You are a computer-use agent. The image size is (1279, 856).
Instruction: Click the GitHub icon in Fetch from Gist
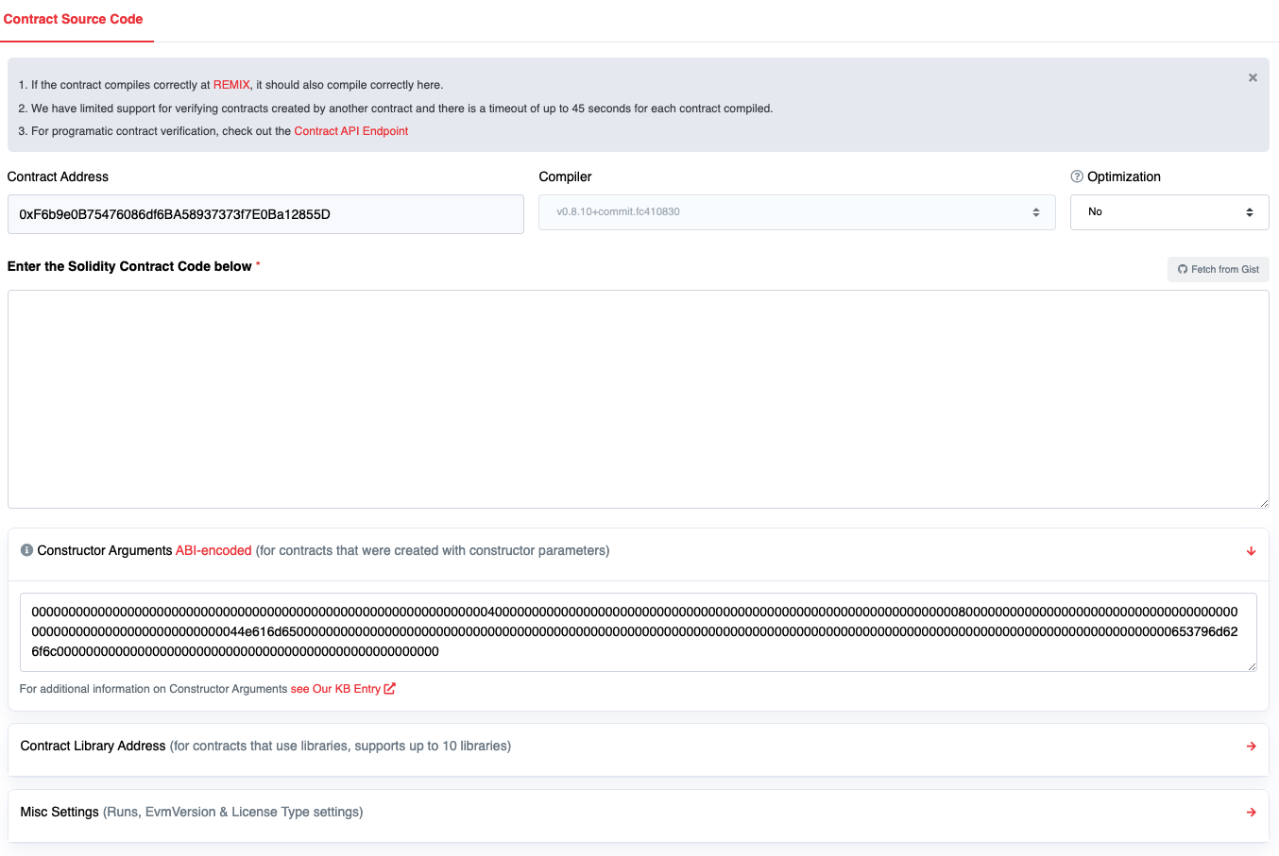point(1182,270)
